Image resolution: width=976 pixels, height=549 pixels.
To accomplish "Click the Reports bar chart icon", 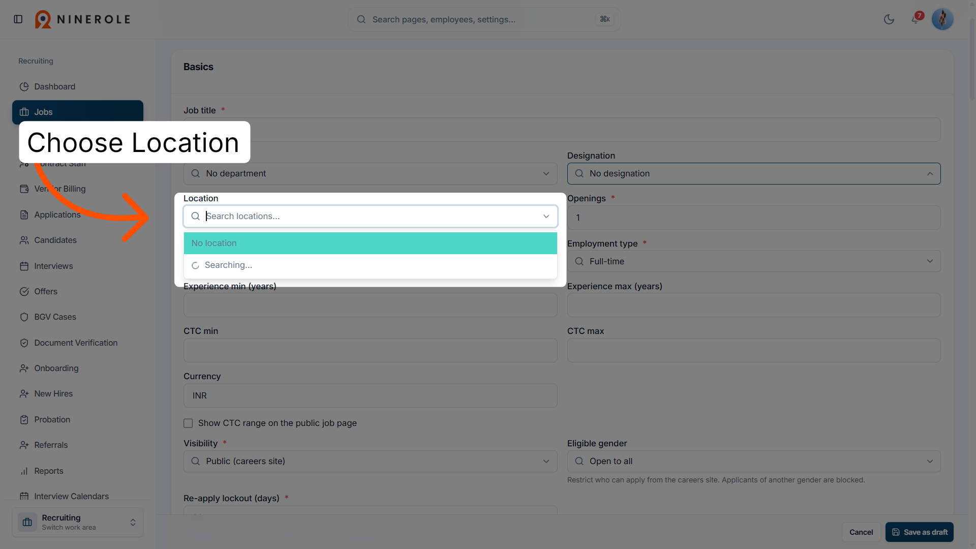I will (x=24, y=471).
